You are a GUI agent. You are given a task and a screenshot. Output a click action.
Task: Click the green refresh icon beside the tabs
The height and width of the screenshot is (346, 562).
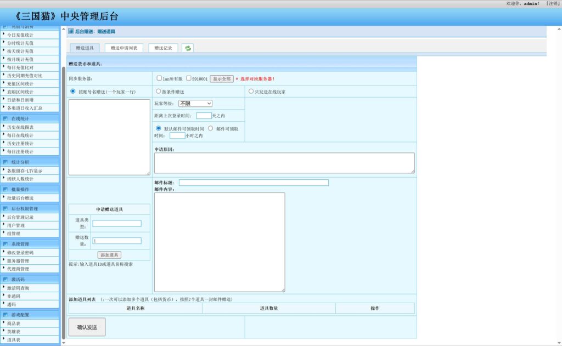(x=188, y=48)
